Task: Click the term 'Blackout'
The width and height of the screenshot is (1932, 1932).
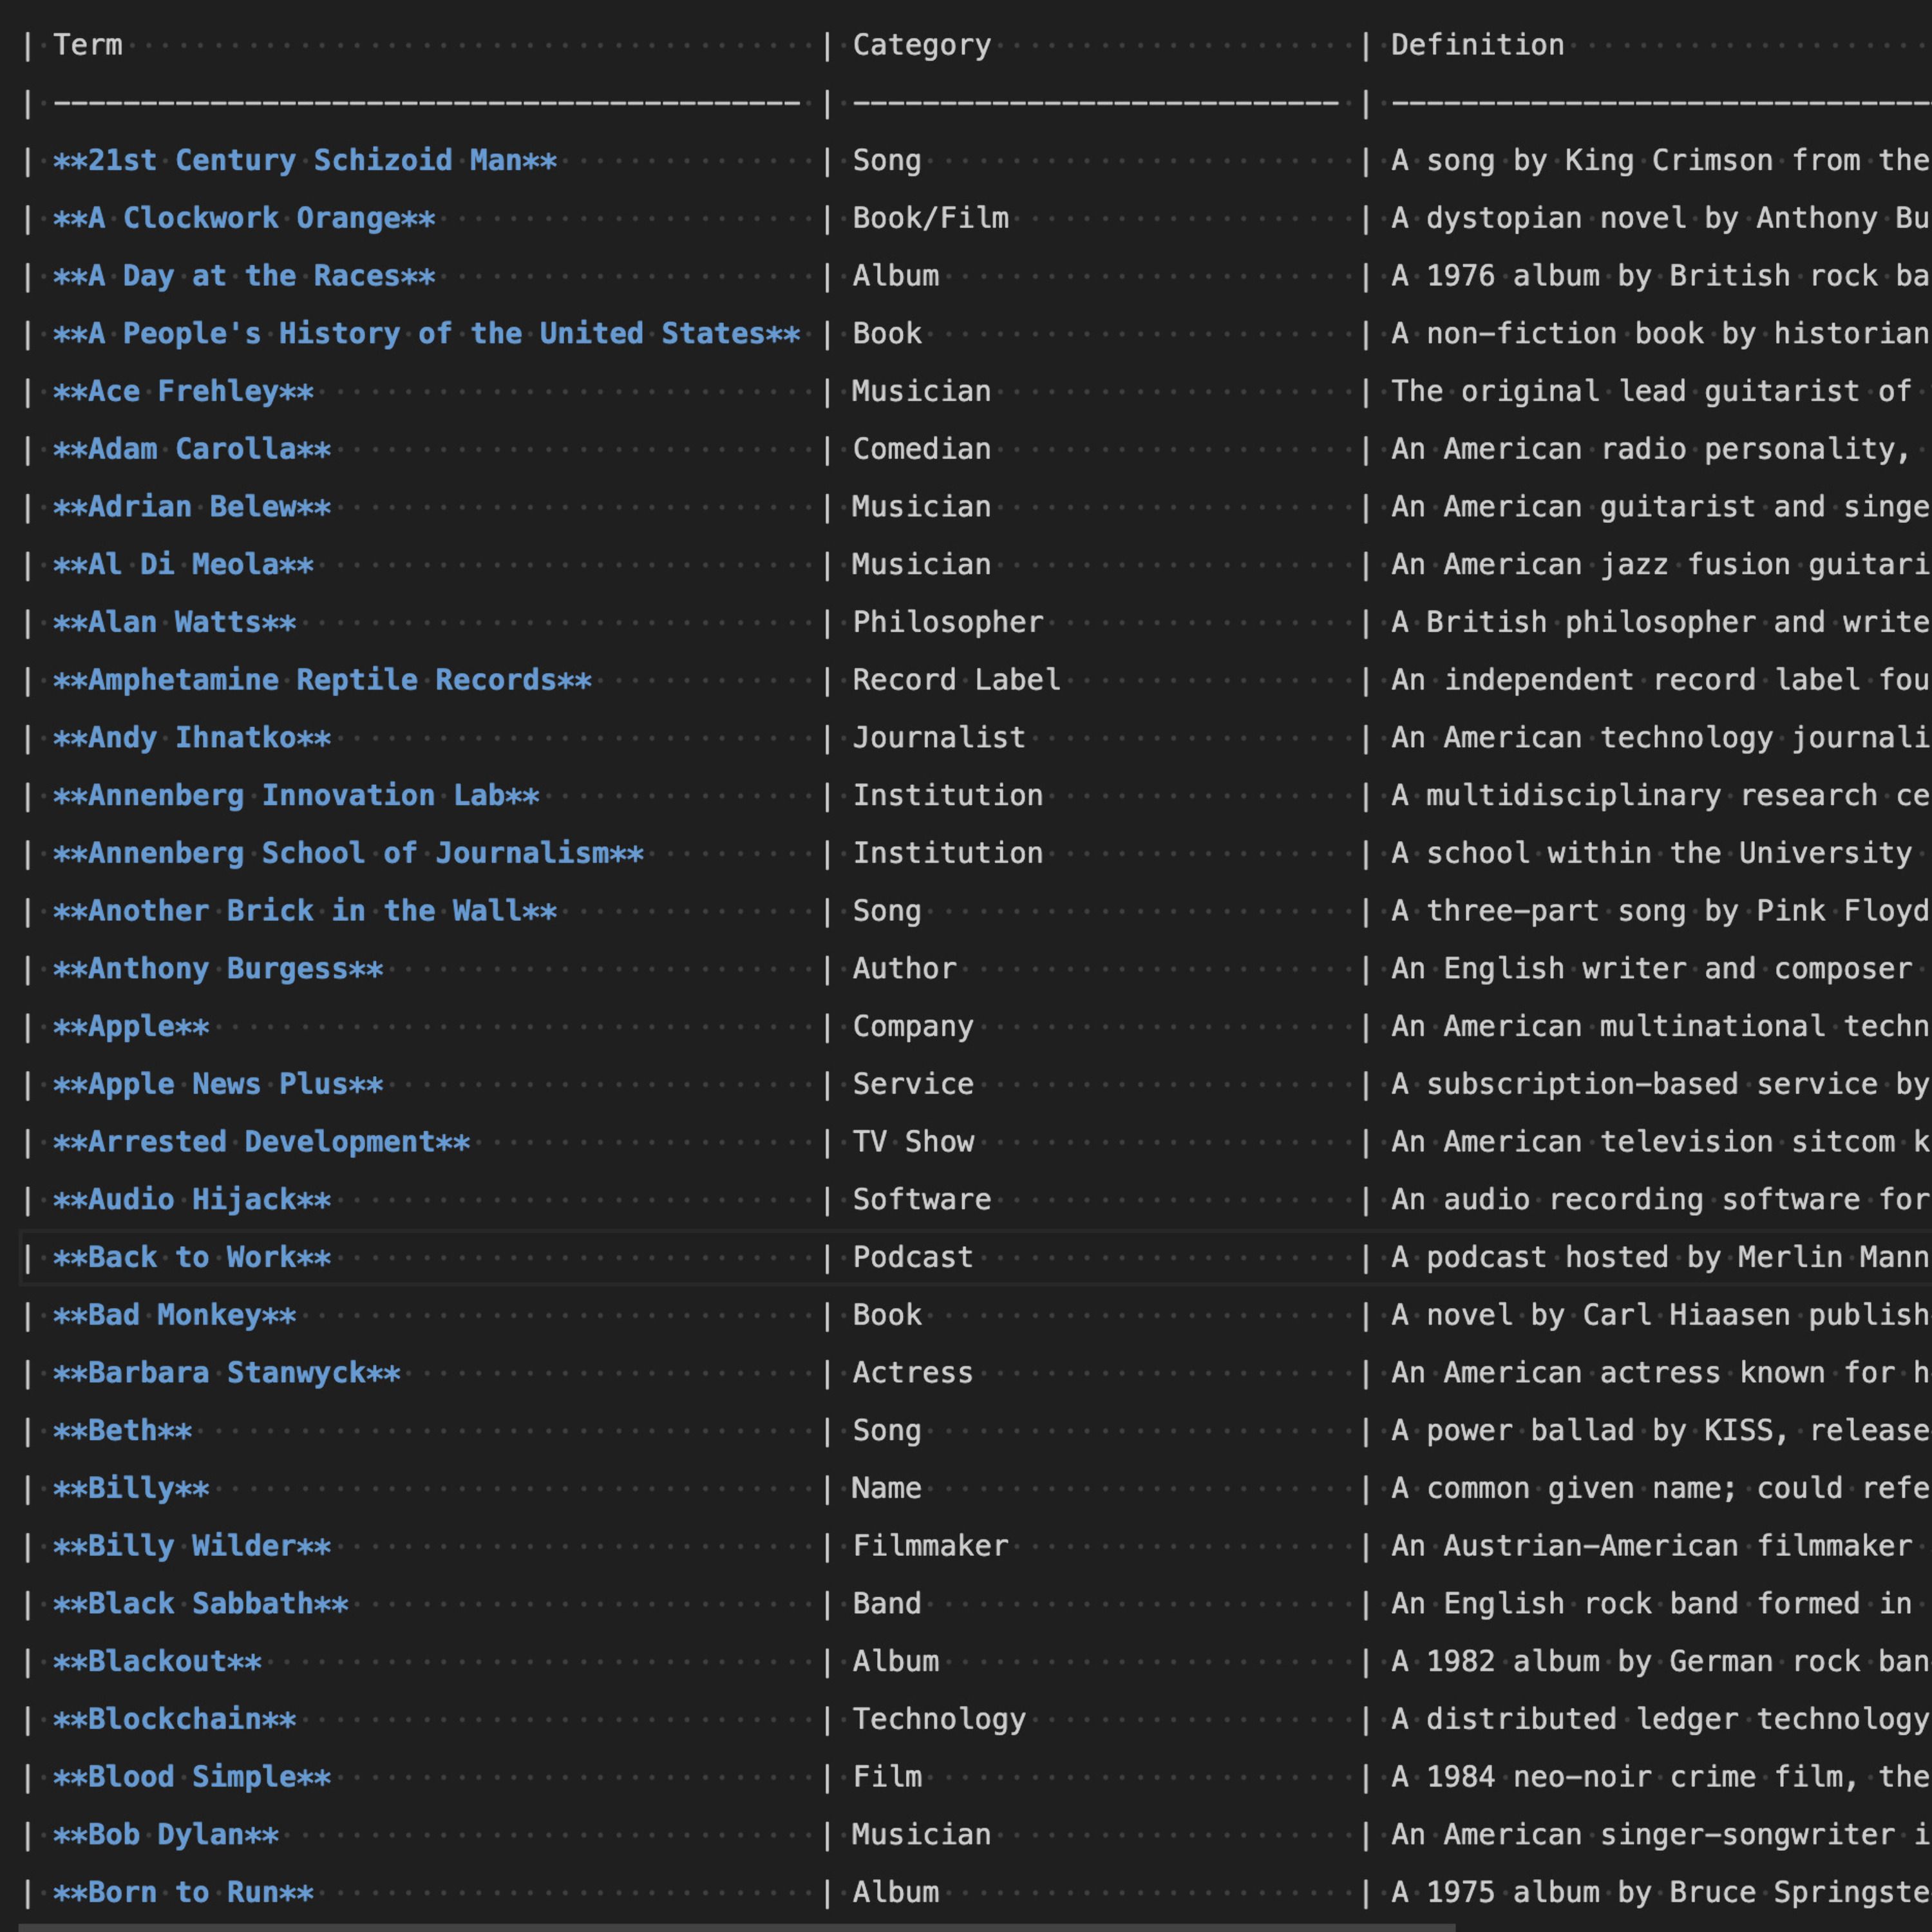Action: click(157, 1662)
